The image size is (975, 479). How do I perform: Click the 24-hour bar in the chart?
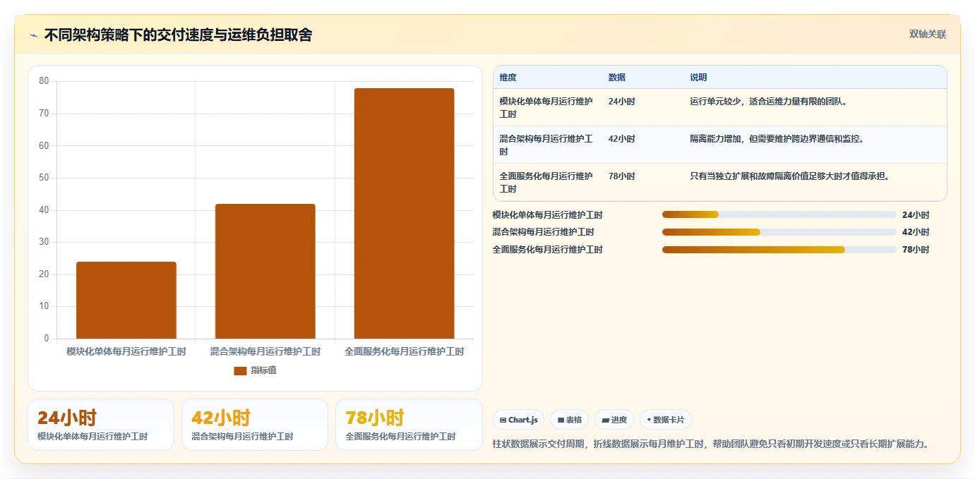click(x=126, y=301)
